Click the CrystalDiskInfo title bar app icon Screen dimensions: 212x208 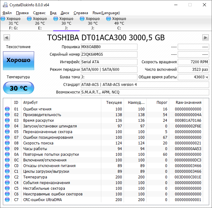[x=5, y=5]
